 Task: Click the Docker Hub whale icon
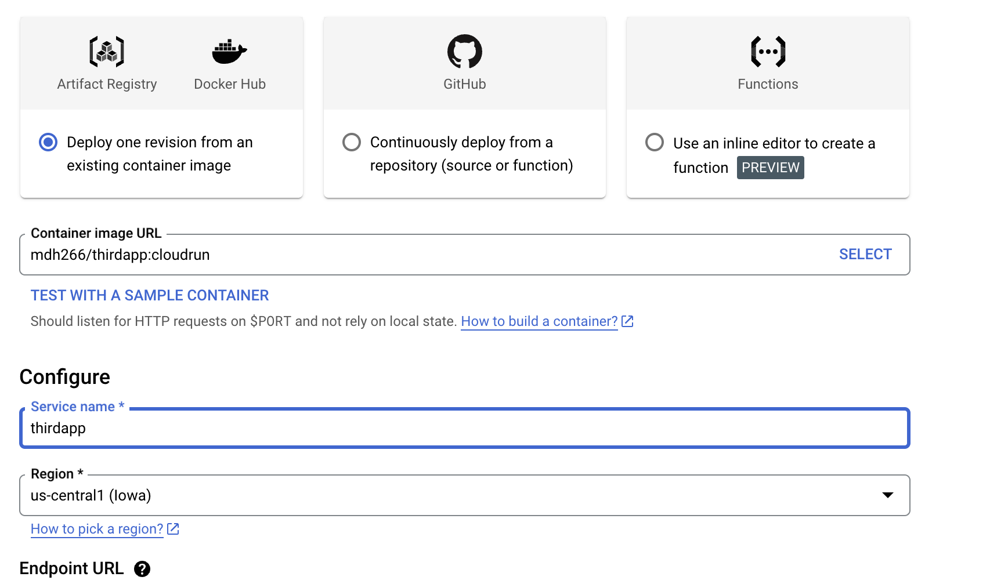coord(229,52)
